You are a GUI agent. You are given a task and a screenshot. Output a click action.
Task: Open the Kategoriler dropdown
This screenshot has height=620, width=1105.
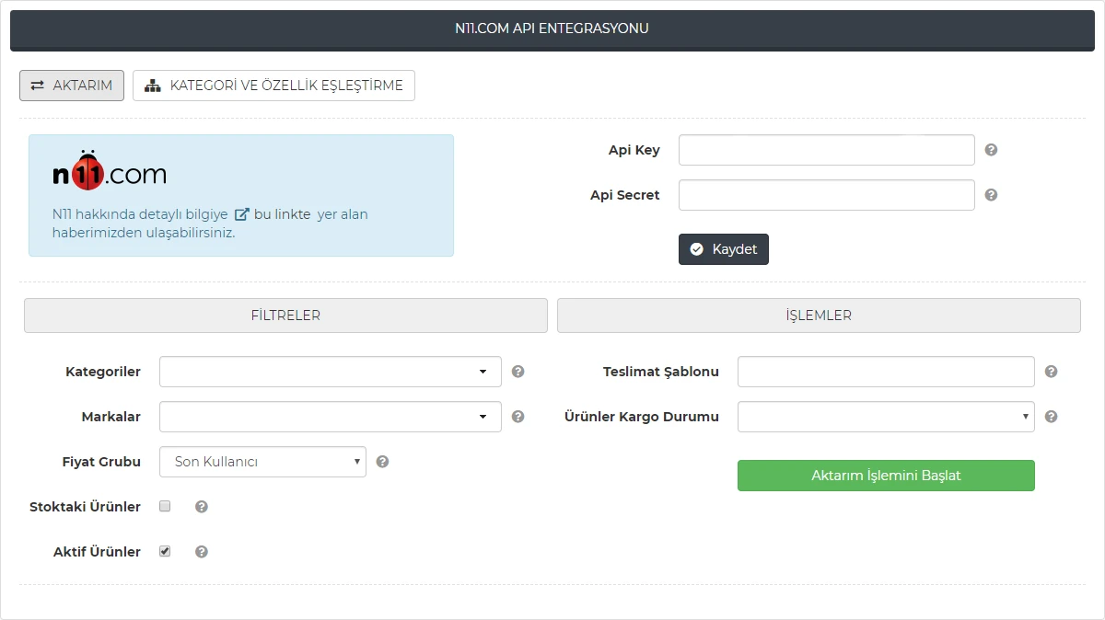[330, 372]
